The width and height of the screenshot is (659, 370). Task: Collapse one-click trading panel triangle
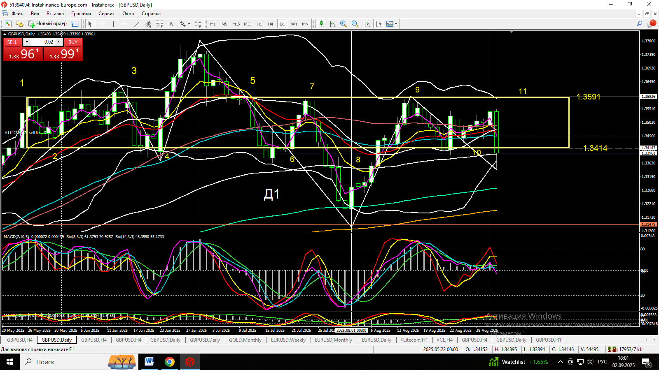(5, 34)
